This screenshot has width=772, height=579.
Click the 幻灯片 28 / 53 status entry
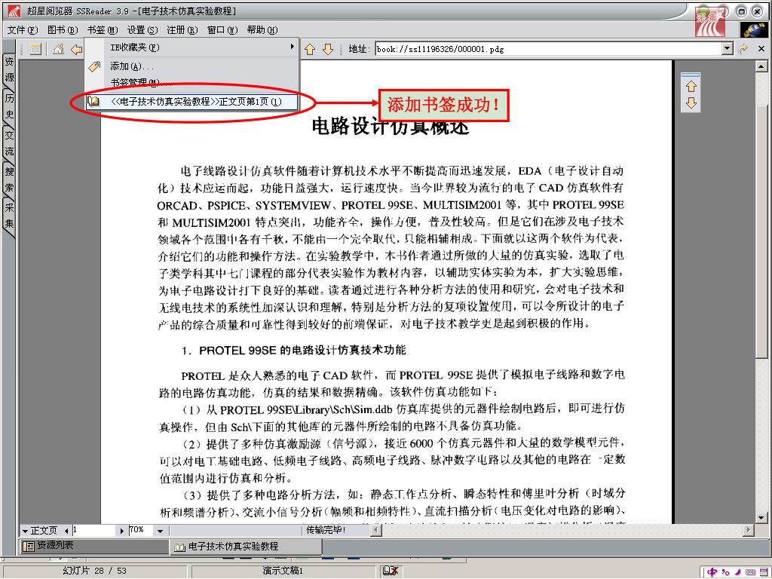(94, 571)
